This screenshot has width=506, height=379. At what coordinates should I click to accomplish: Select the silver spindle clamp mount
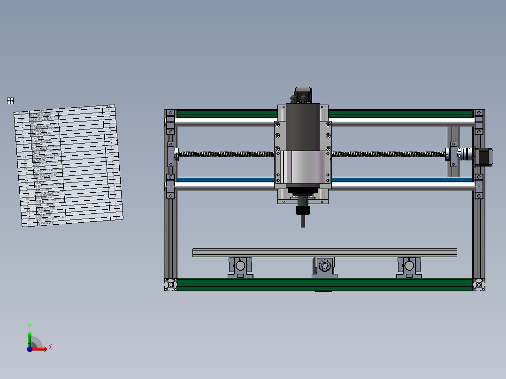tap(304, 168)
